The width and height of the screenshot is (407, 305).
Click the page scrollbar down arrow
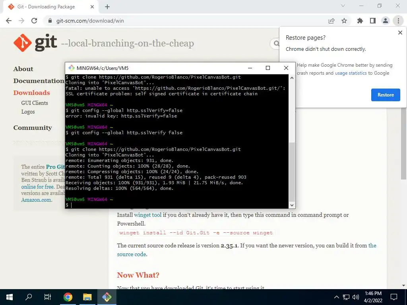(404, 286)
